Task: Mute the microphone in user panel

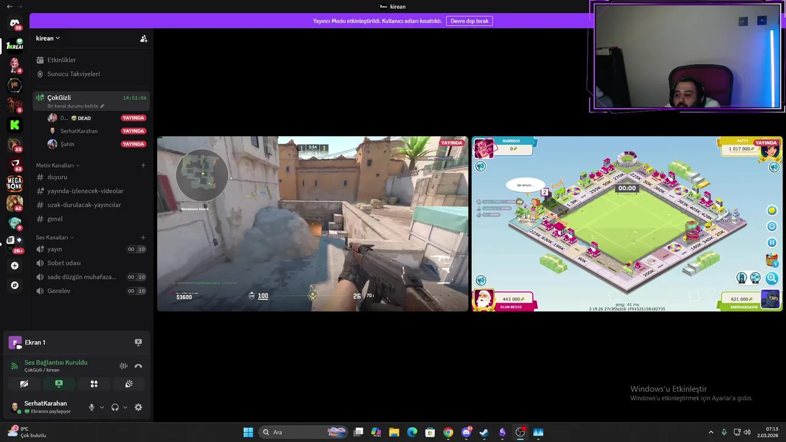Action: pos(91,407)
